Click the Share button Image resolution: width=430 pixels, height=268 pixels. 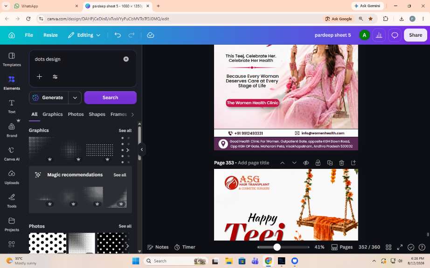pos(416,35)
